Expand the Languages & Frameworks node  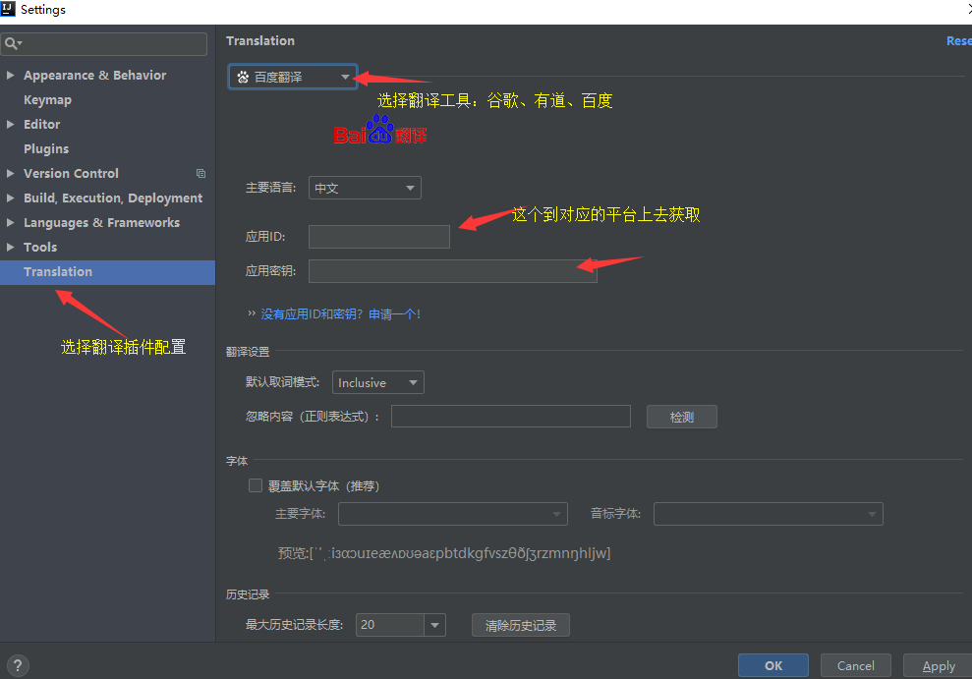(x=11, y=222)
